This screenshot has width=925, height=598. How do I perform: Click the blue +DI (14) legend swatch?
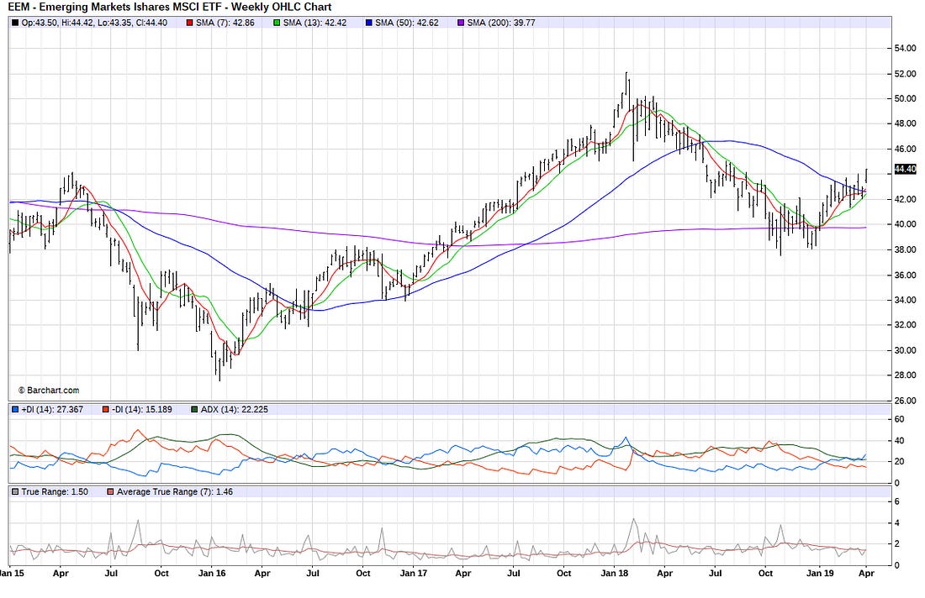point(15,410)
